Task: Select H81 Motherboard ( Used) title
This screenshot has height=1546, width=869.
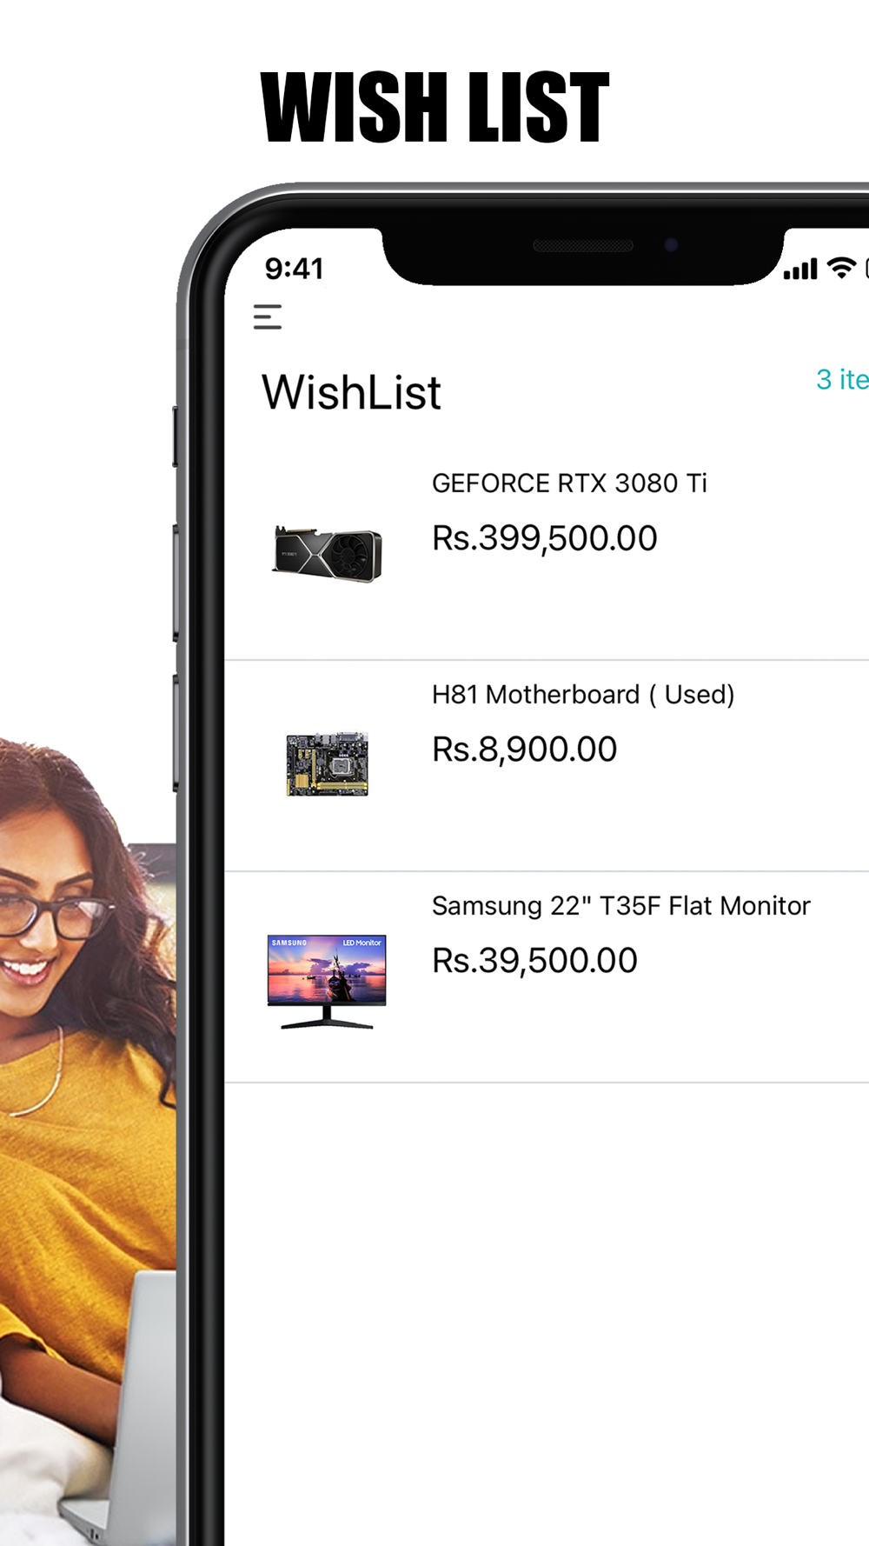Action: (x=583, y=694)
